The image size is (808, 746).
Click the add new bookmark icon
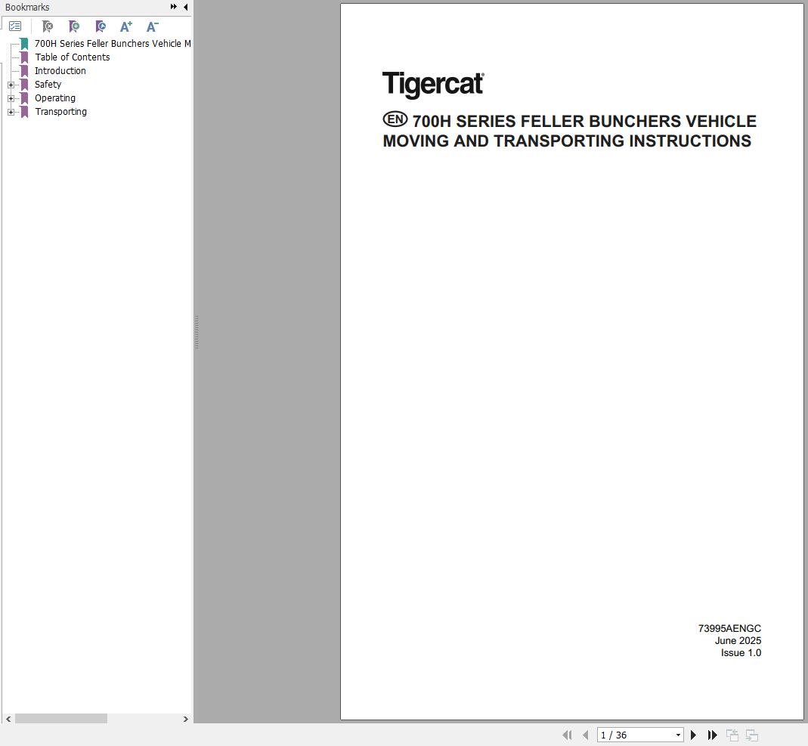pos(74,26)
